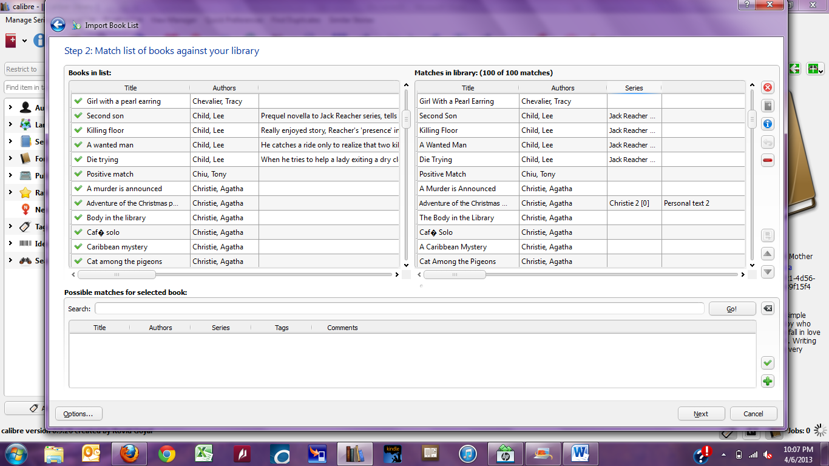Viewport: 829px width, 466px height.
Task: Click Tags header in possible matches table
Action: pos(282,328)
